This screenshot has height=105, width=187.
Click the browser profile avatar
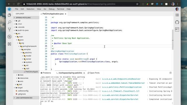[x=173, y=4]
